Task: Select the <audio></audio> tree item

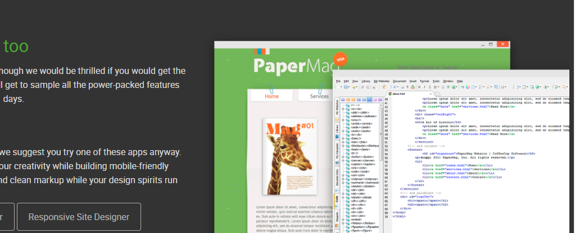Action: pos(360,131)
